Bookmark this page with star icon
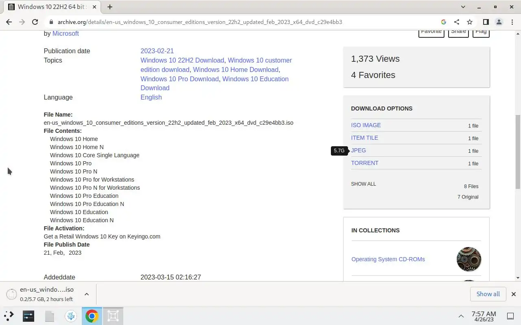 pyautogui.click(x=470, y=22)
